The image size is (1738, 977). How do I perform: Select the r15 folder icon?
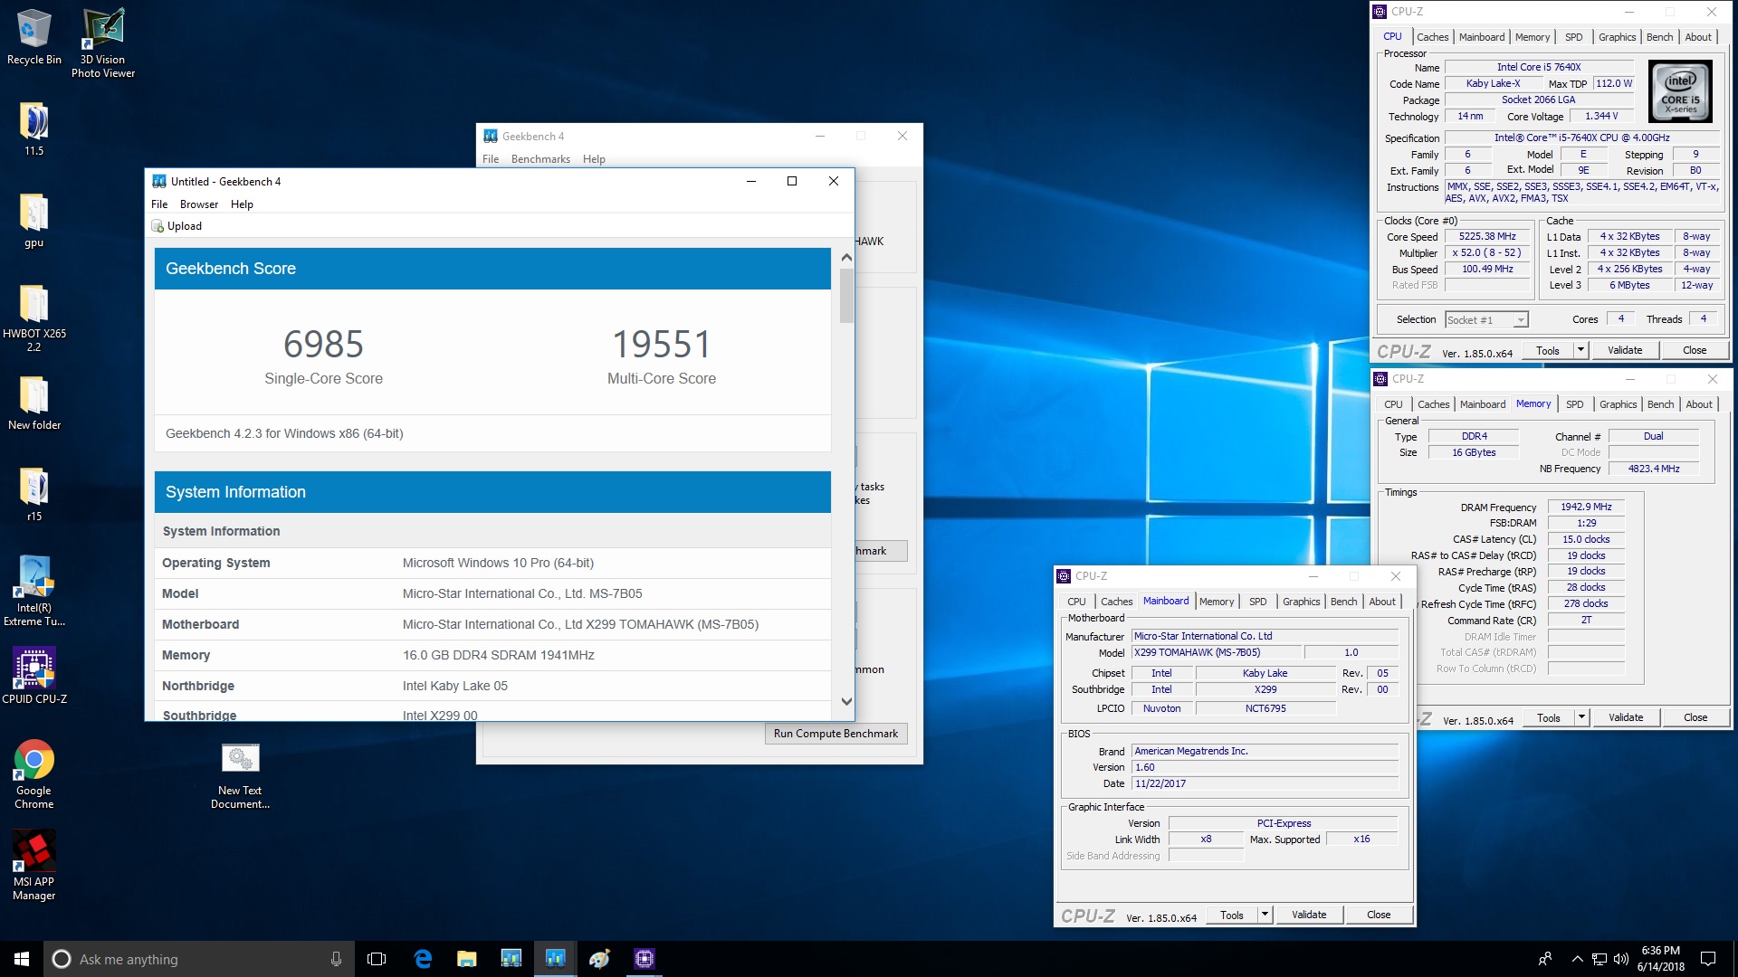click(33, 495)
